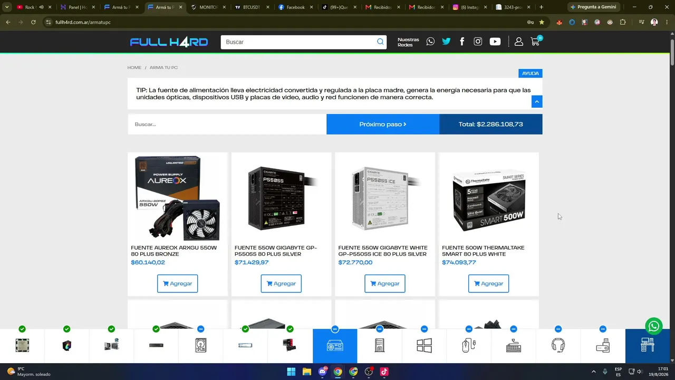Open the PC case step icon
The image size is (675, 380).
[x=379, y=346]
